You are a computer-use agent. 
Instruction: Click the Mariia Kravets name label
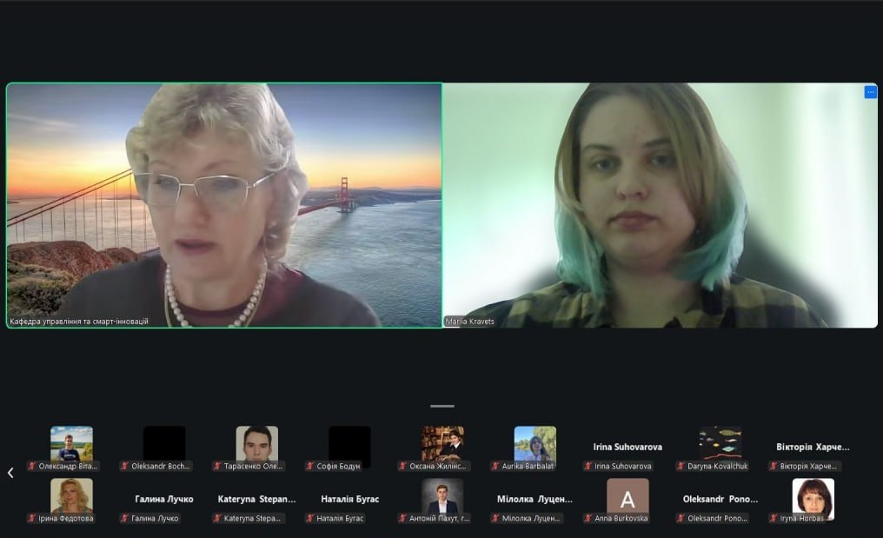click(x=469, y=322)
